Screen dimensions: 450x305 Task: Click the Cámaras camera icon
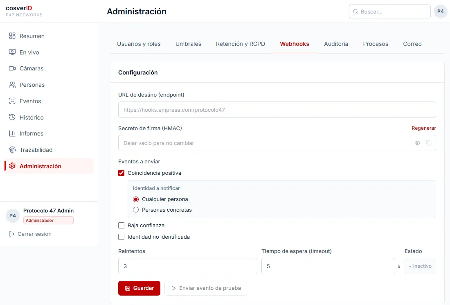pos(12,68)
